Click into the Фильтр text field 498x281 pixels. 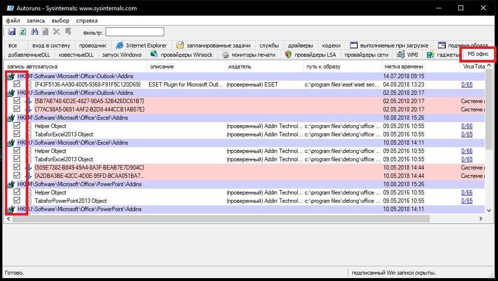(134, 32)
